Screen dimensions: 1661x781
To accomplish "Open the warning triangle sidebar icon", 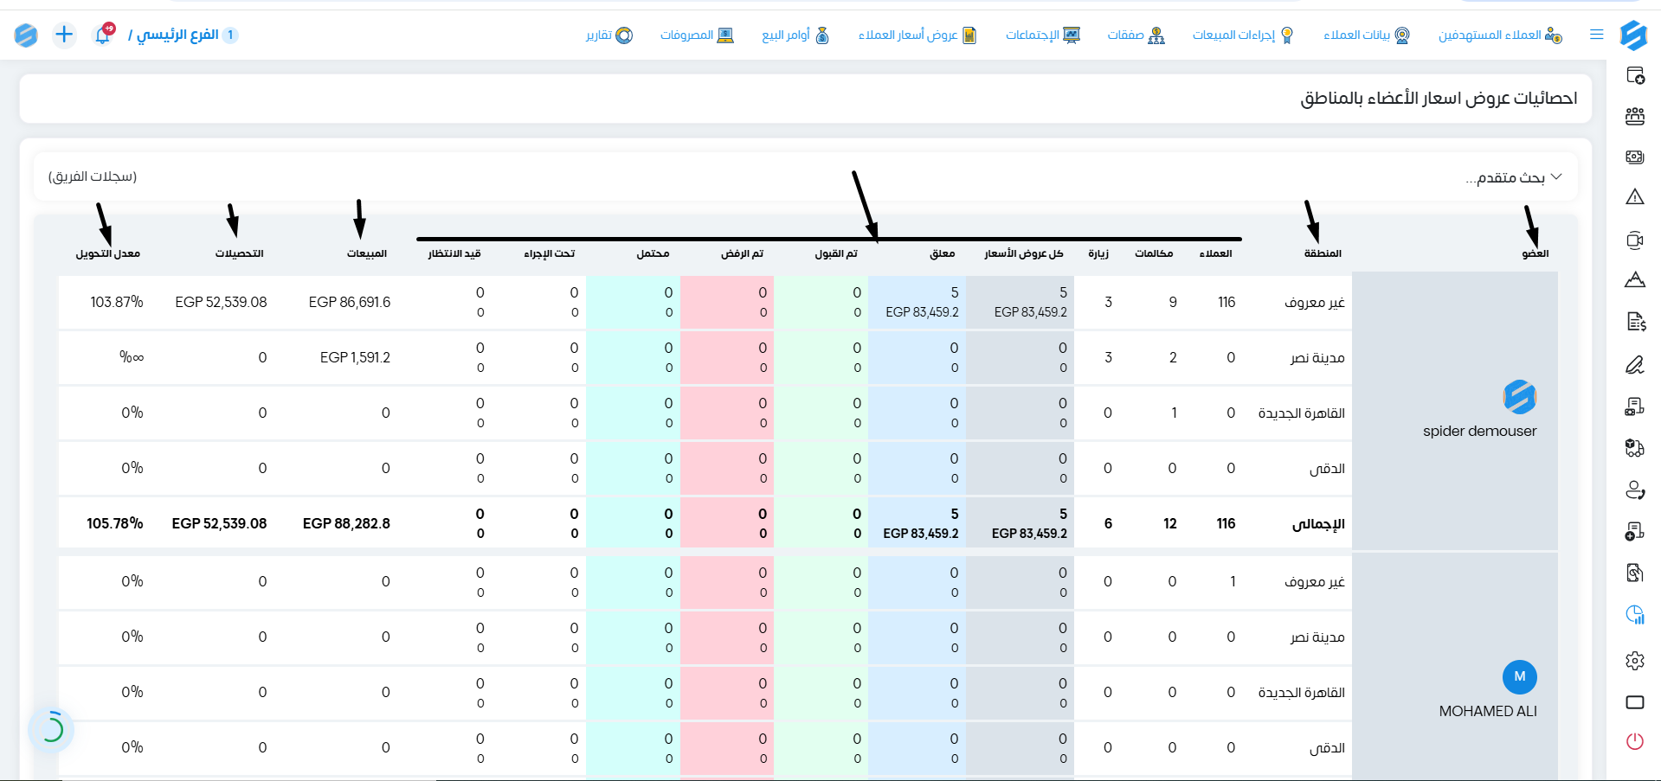I will tap(1635, 197).
